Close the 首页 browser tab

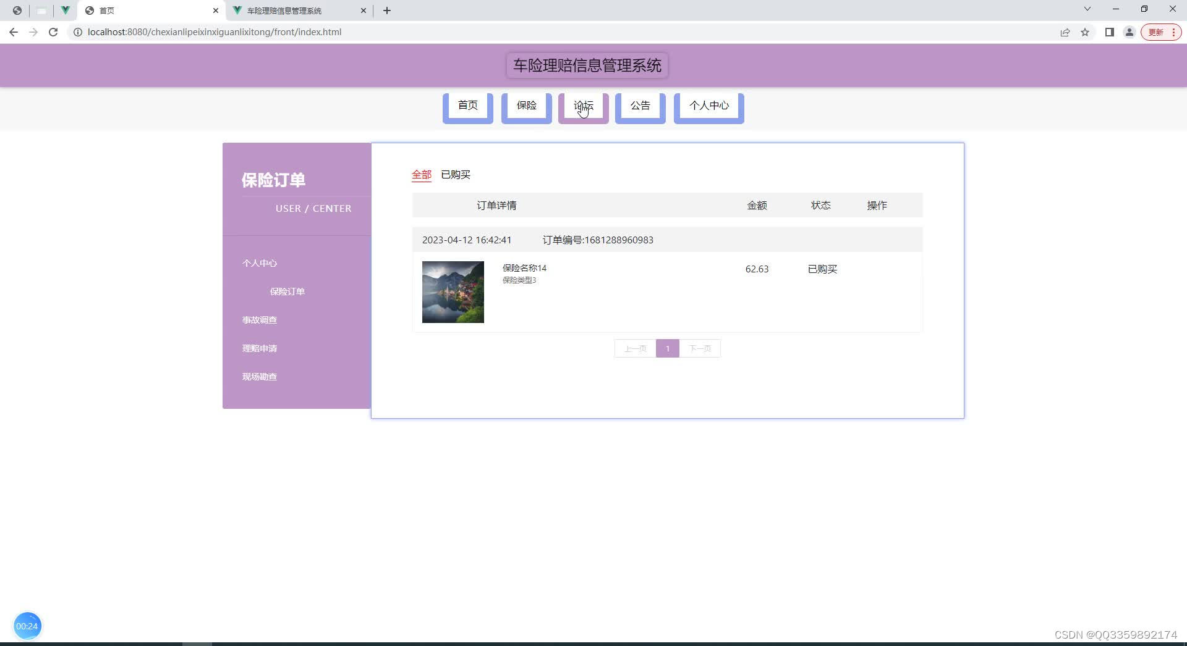click(x=216, y=10)
